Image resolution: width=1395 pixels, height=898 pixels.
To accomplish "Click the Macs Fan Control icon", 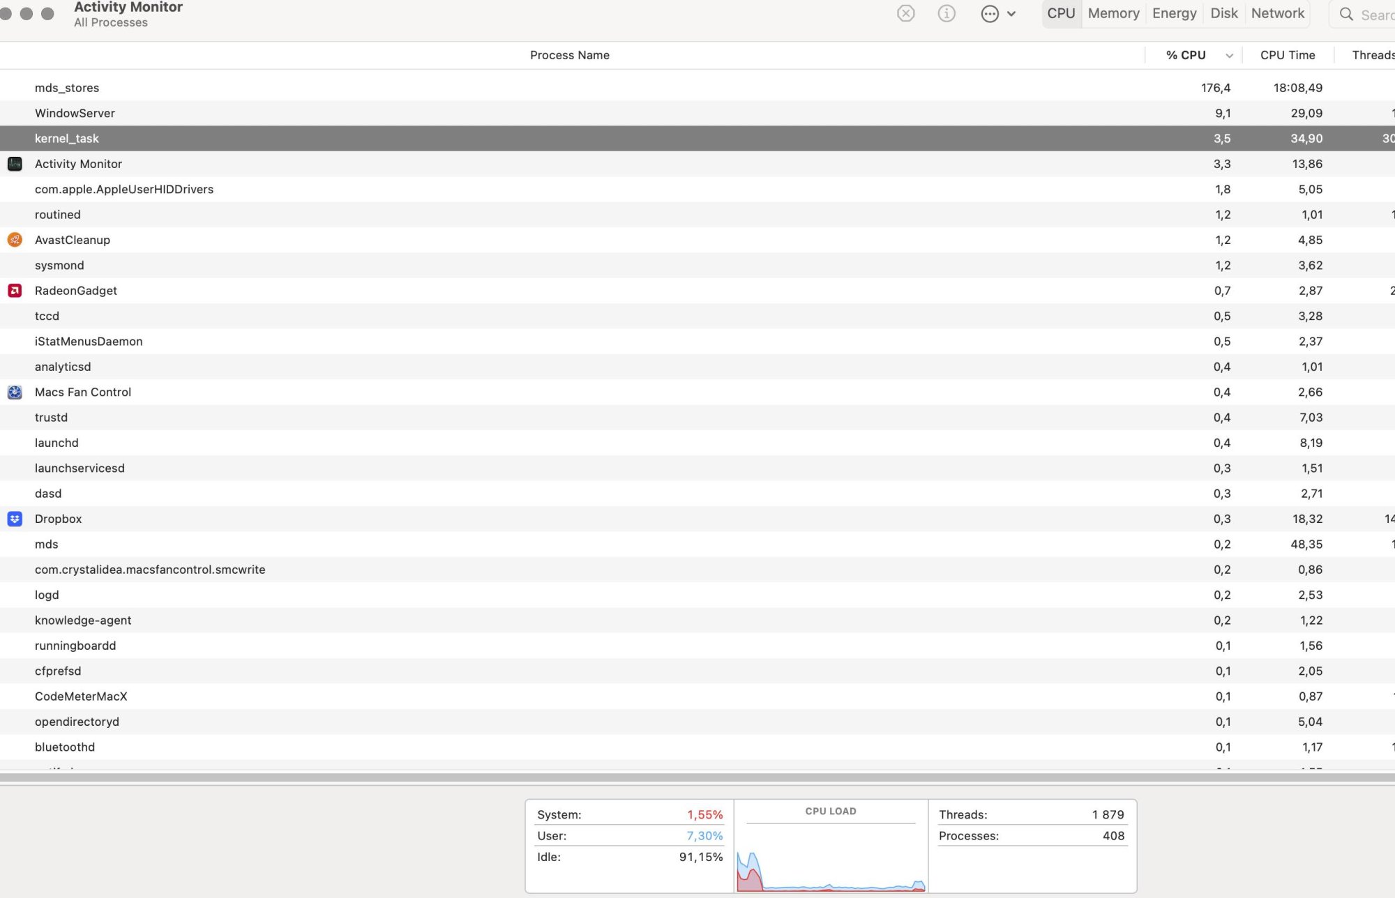I will (x=15, y=392).
